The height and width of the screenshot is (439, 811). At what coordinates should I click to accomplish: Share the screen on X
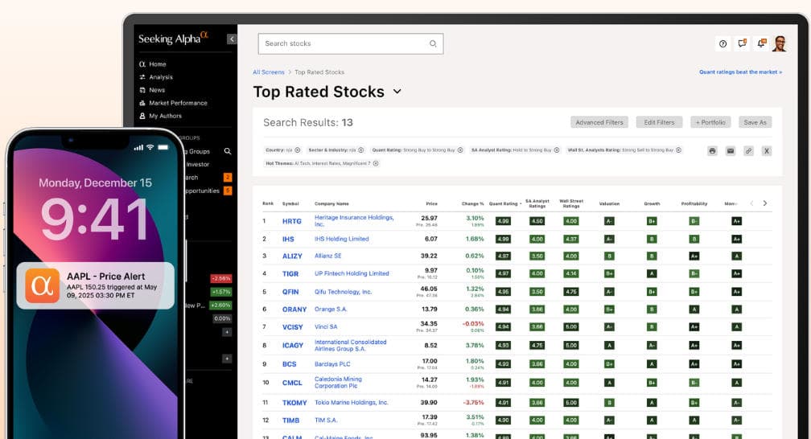767,151
